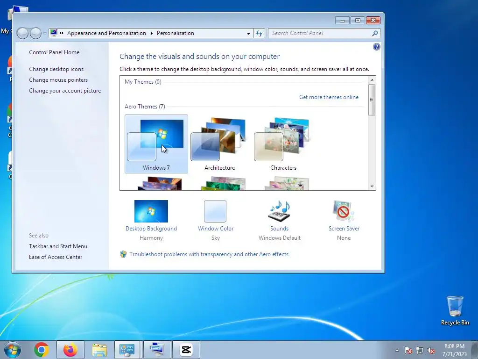Launch Firefox from taskbar
478x359 pixels.
point(70,350)
